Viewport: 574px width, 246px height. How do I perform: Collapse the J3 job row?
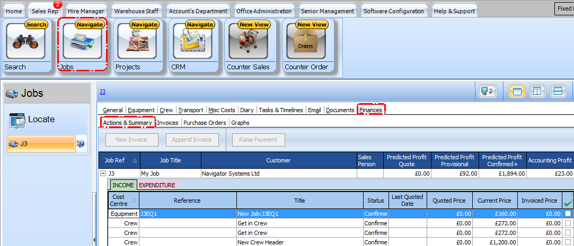103,174
